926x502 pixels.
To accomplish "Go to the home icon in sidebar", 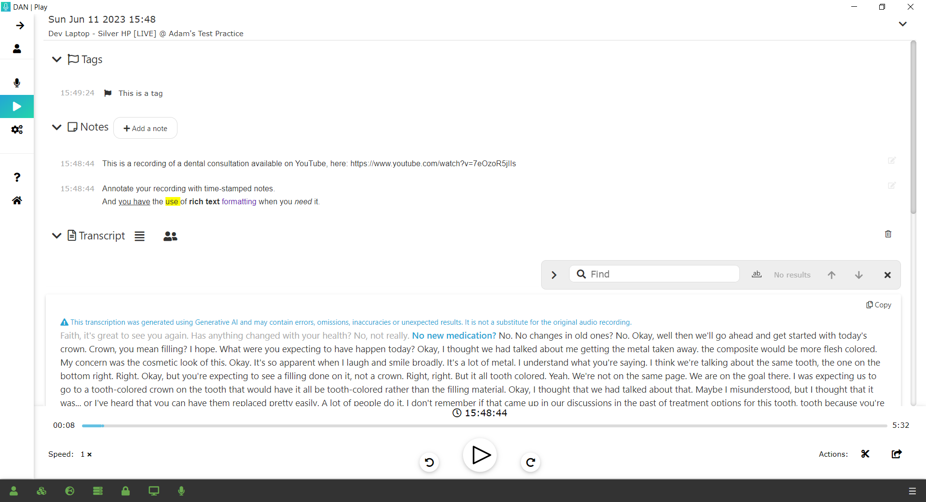I will coord(17,200).
